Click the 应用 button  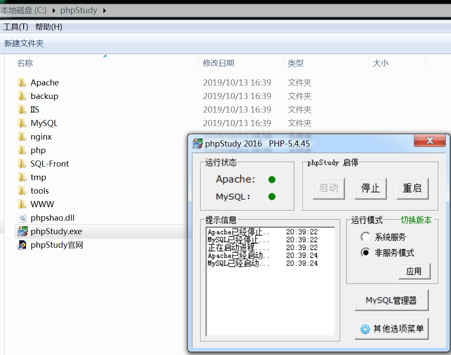(414, 271)
